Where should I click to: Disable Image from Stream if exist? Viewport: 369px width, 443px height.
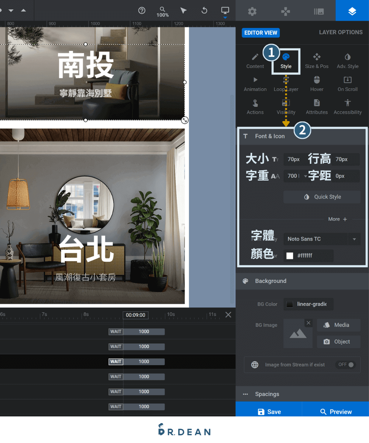346,364
